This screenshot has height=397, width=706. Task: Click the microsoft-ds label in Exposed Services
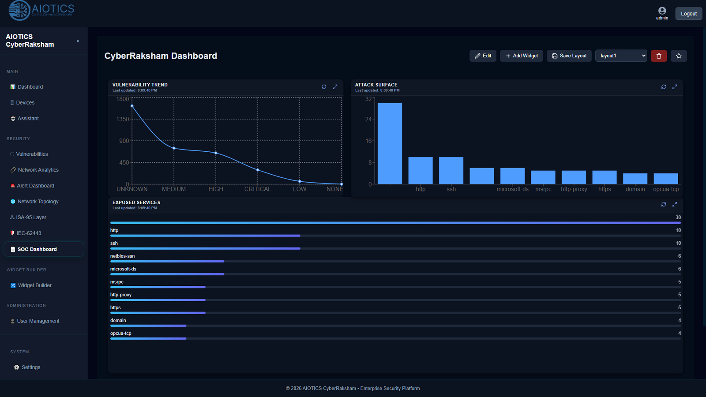(x=123, y=269)
